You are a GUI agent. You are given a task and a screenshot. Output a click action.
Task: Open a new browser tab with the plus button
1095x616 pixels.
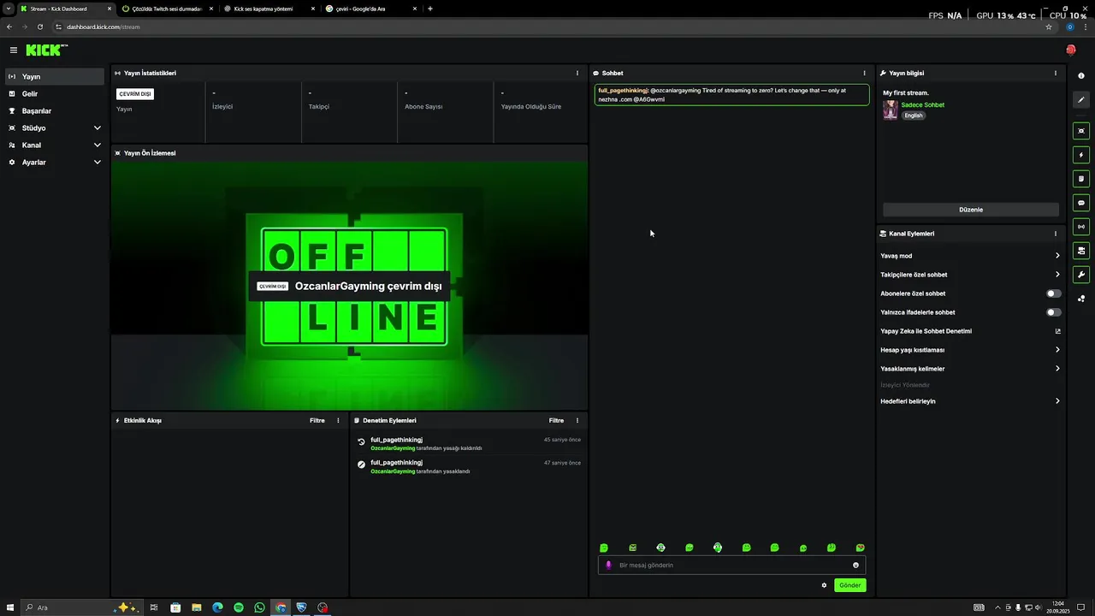tap(429, 9)
